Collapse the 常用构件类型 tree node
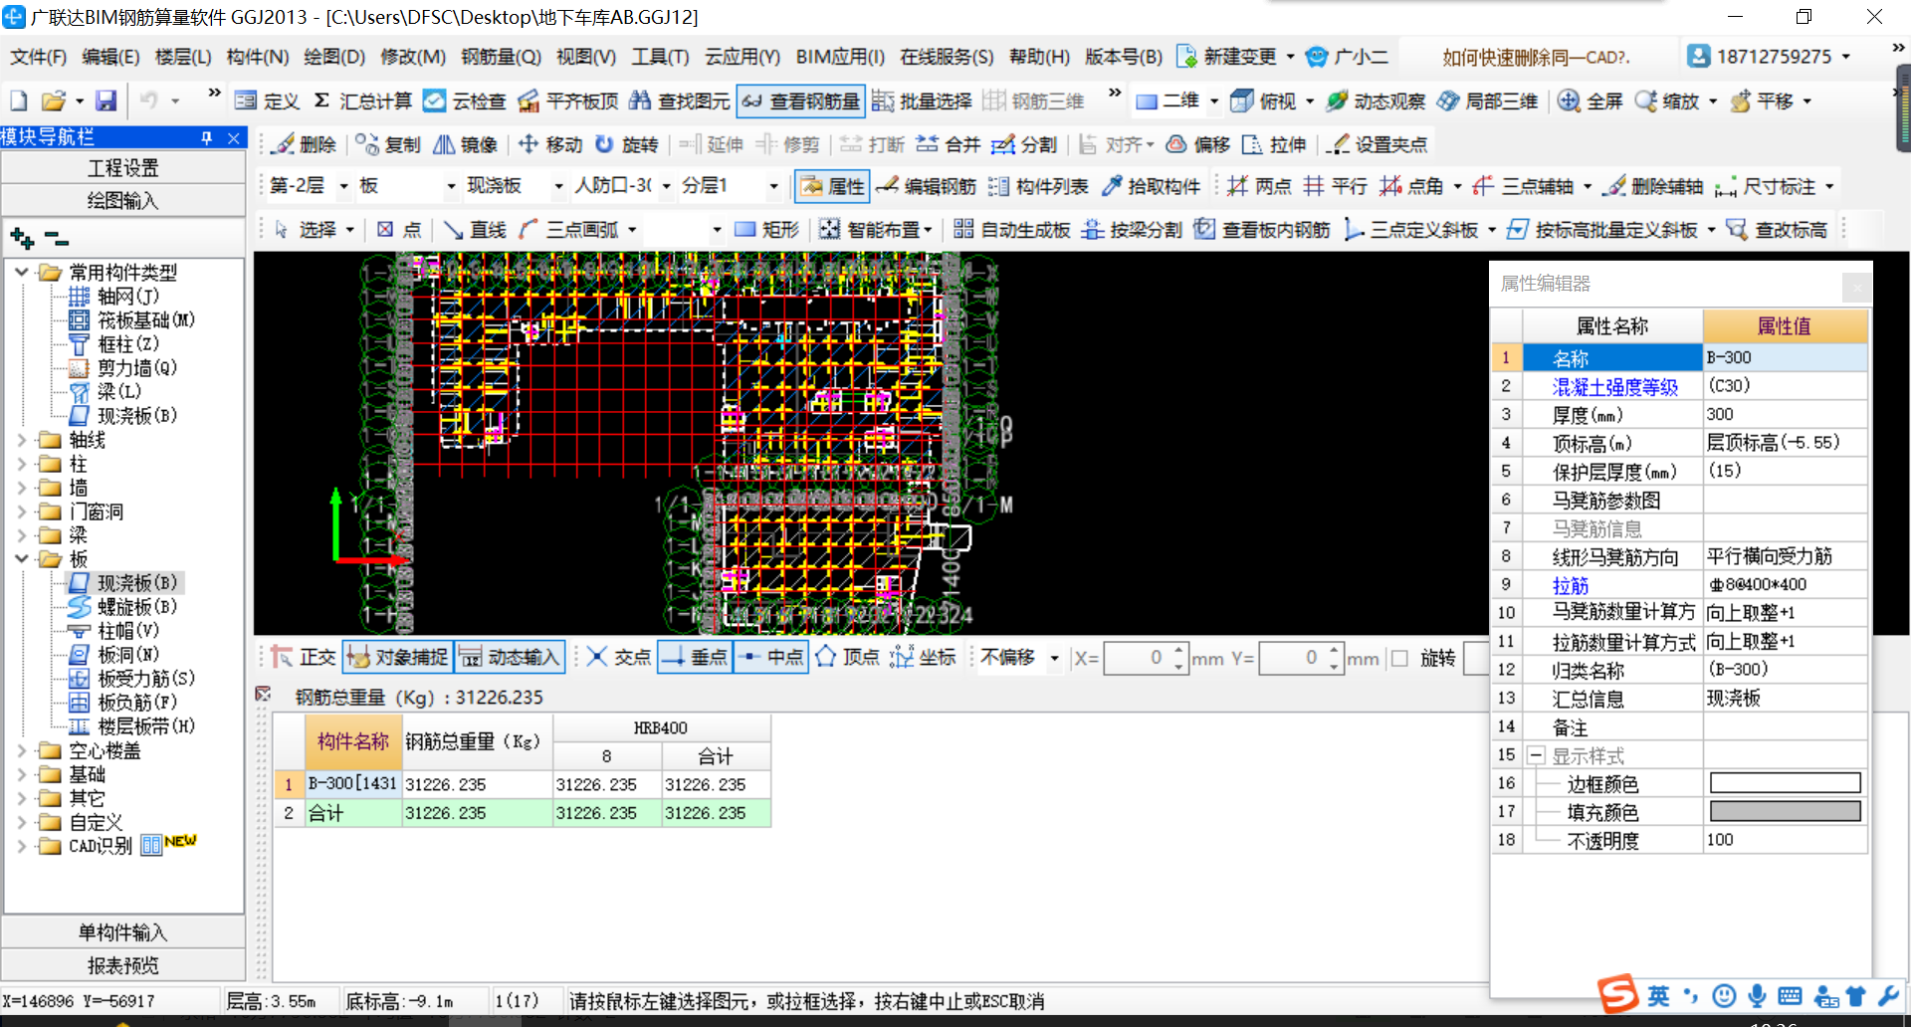Screen dimensions: 1911x1027 pos(21,272)
